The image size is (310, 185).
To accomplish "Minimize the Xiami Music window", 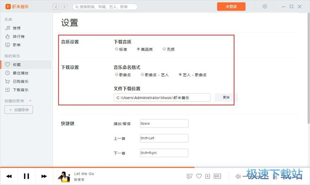I will (x=283, y=7).
